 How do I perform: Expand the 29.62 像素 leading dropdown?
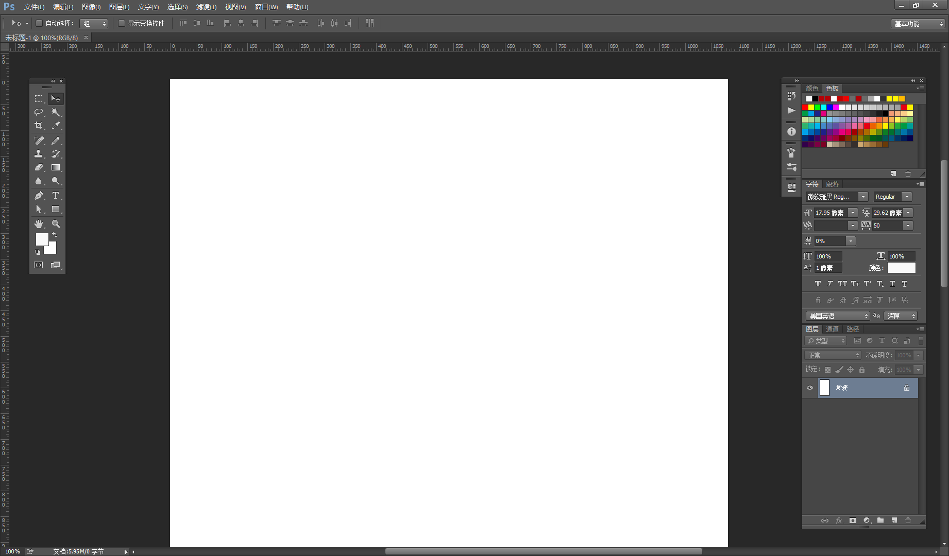pos(908,213)
